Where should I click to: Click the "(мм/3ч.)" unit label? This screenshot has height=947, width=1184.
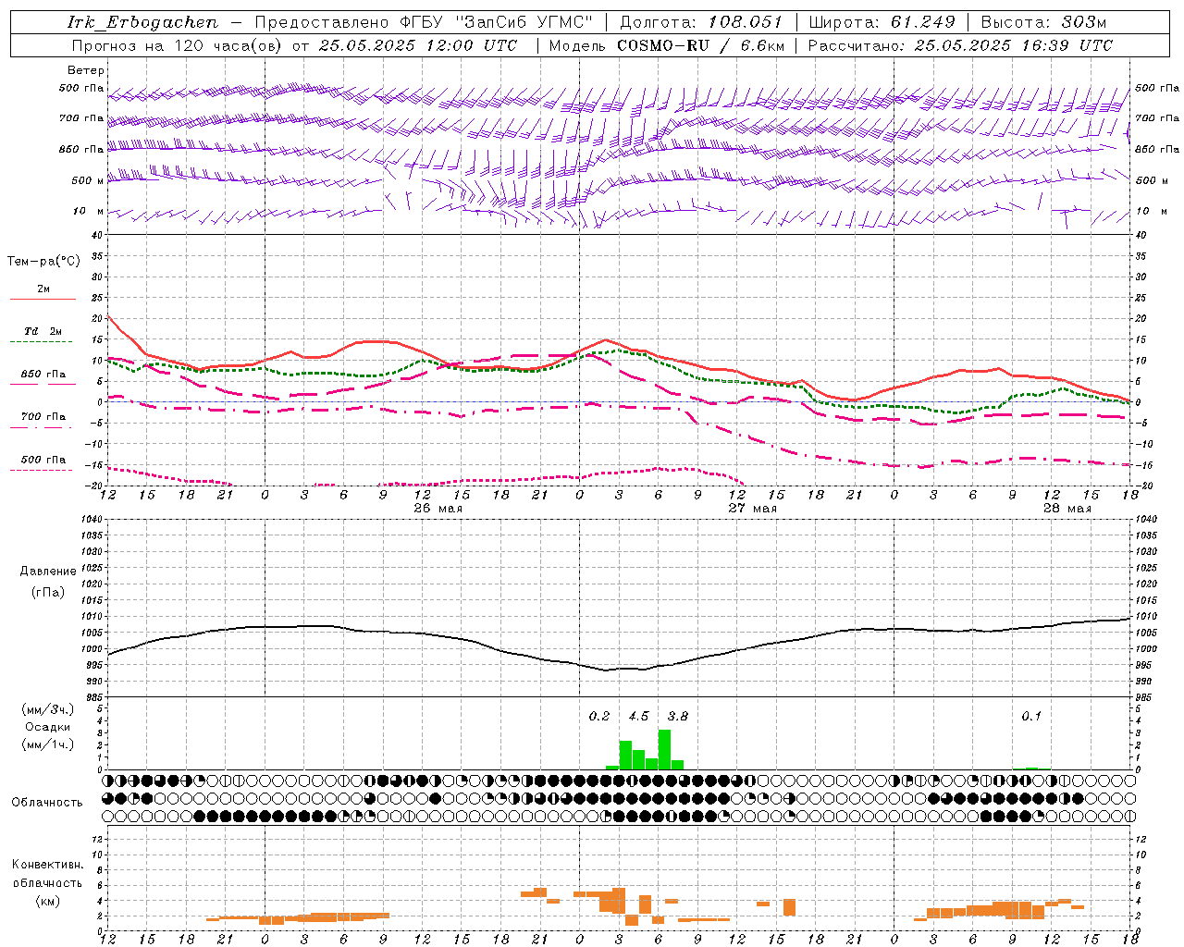(48, 709)
